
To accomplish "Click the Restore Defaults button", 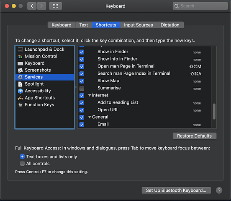I will [195, 136].
